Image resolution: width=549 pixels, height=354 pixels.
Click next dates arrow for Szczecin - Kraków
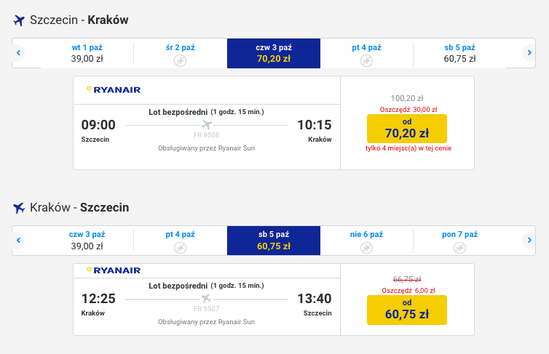point(529,53)
